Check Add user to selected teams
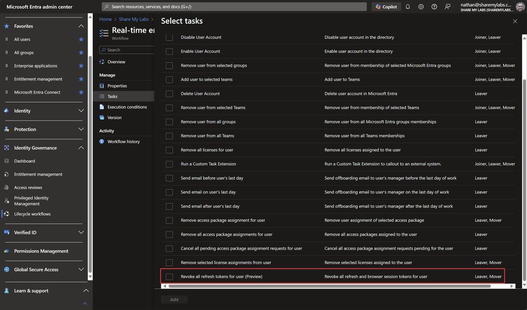 169,79
